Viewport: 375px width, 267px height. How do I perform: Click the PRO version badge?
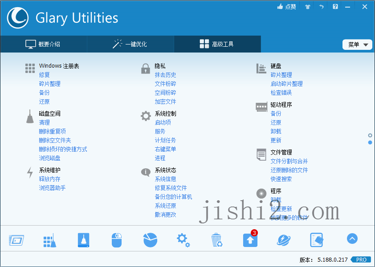click(x=361, y=259)
